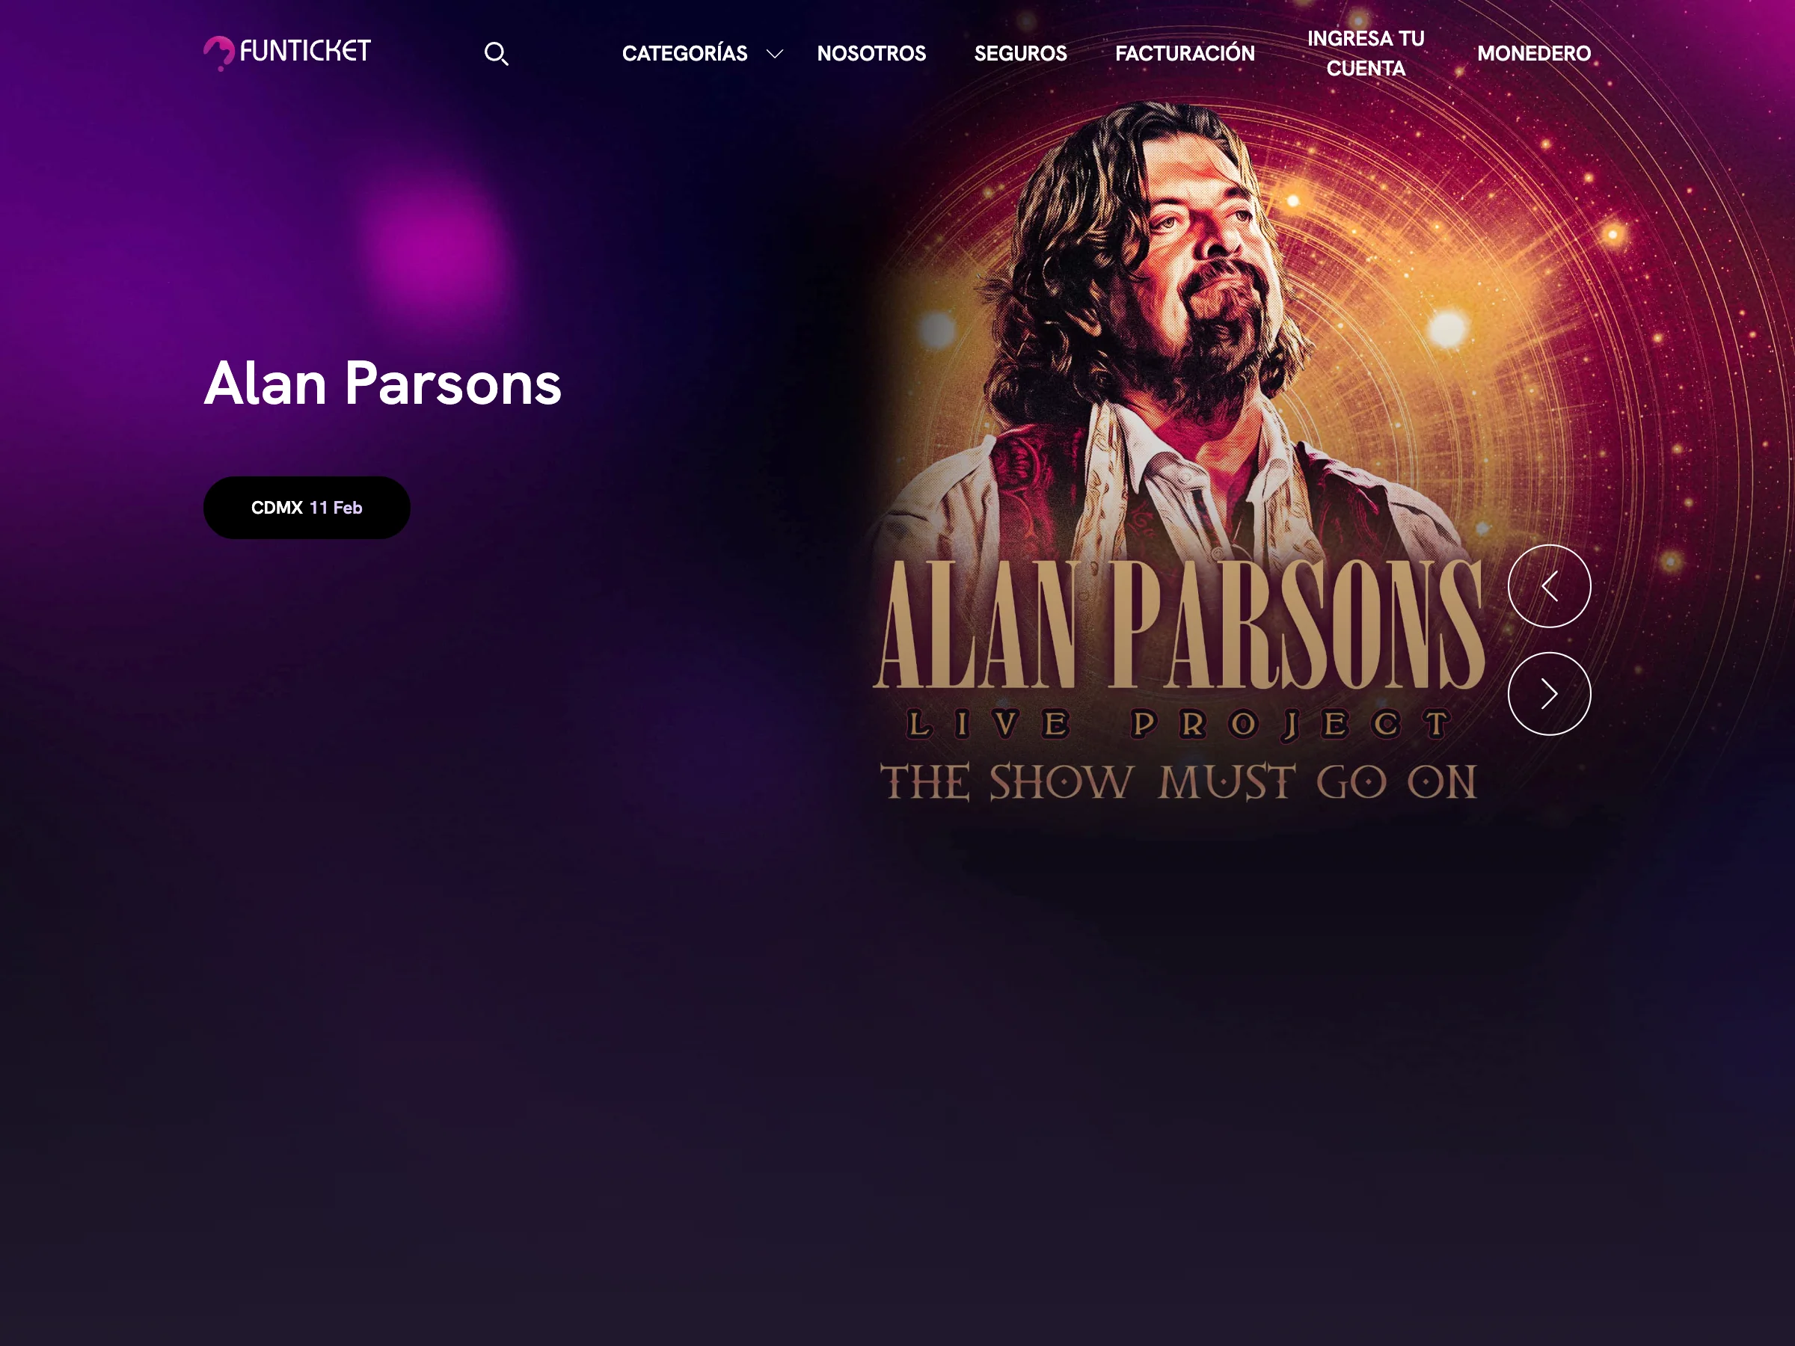The width and height of the screenshot is (1795, 1346).
Task: Select the CDMX 11 Feb event button
Action: (307, 508)
